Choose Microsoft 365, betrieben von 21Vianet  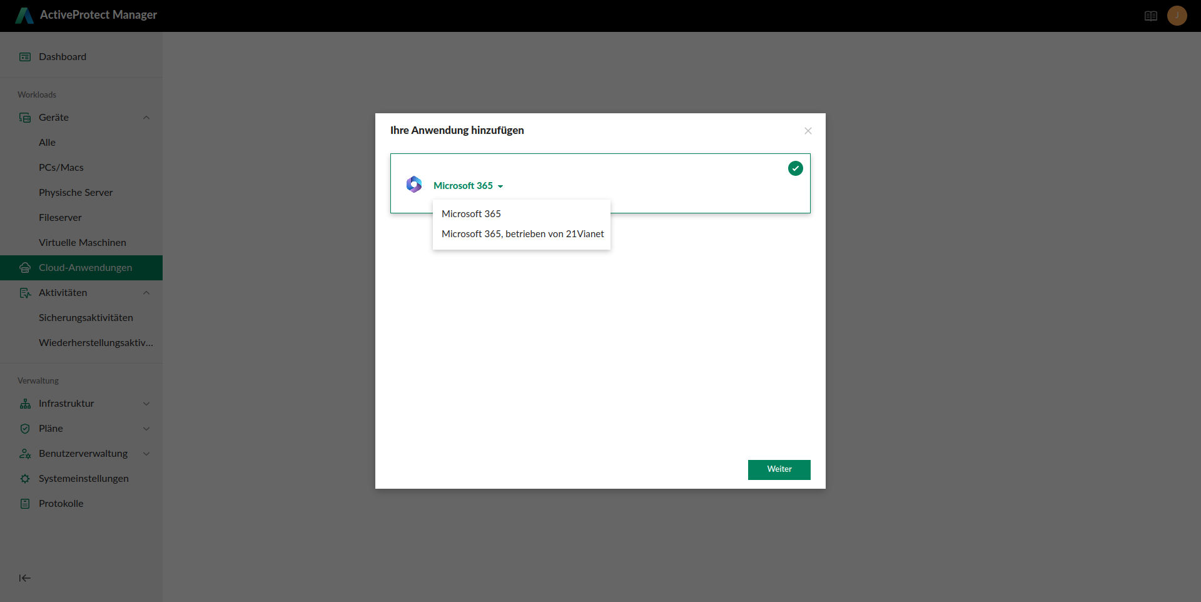pyautogui.click(x=522, y=234)
